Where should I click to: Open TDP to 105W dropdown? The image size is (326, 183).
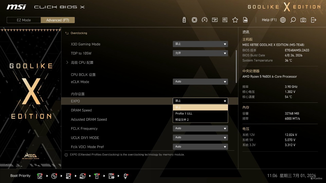(x=200, y=53)
